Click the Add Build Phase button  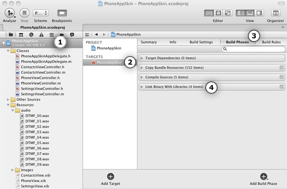pos(264,179)
